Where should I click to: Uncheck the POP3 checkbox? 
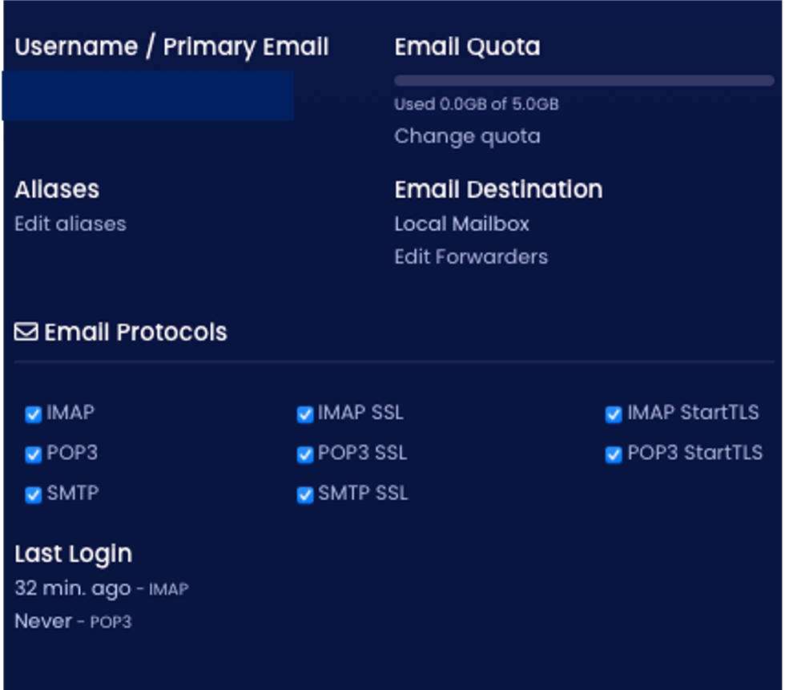[34, 454]
